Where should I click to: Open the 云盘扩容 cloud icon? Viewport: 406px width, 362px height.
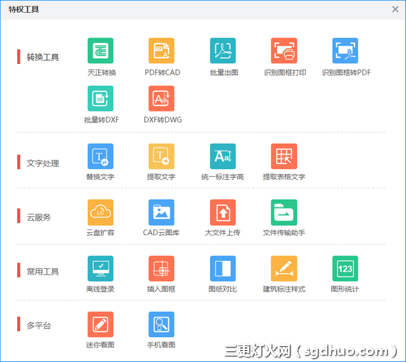(100, 212)
